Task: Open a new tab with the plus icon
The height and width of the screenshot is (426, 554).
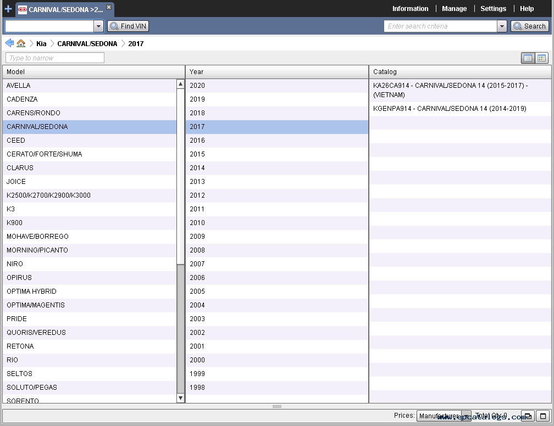Action: click(x=8, y=9)
